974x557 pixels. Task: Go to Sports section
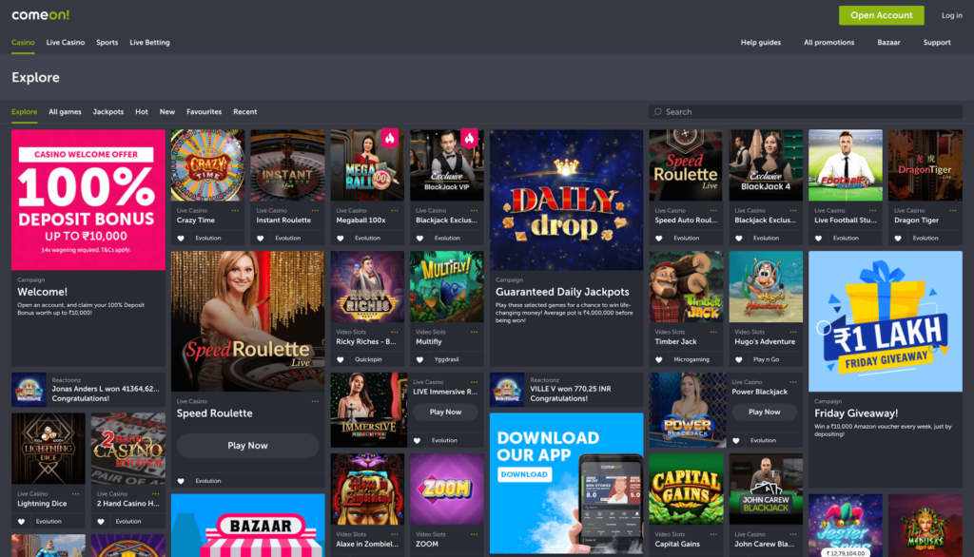[x=107, y=42]
